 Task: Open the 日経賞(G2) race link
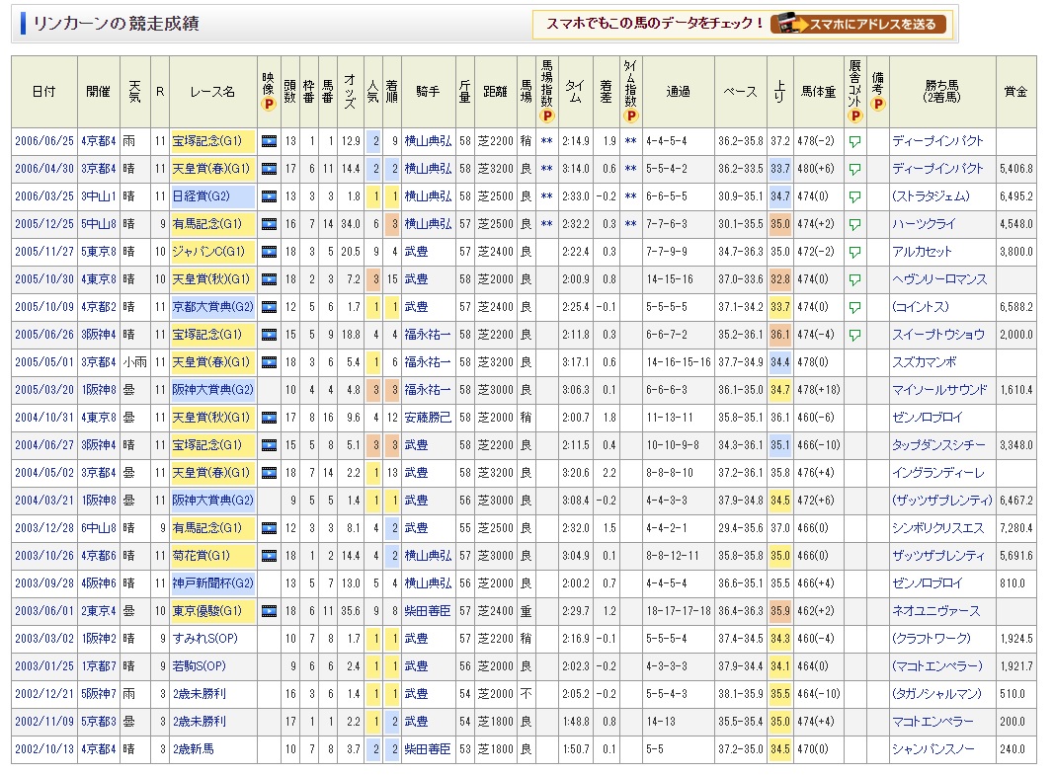(x=201, y=196)
